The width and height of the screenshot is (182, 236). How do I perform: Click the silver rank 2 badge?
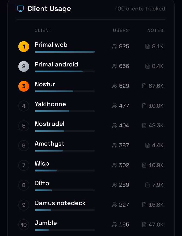tap(24, 66)
